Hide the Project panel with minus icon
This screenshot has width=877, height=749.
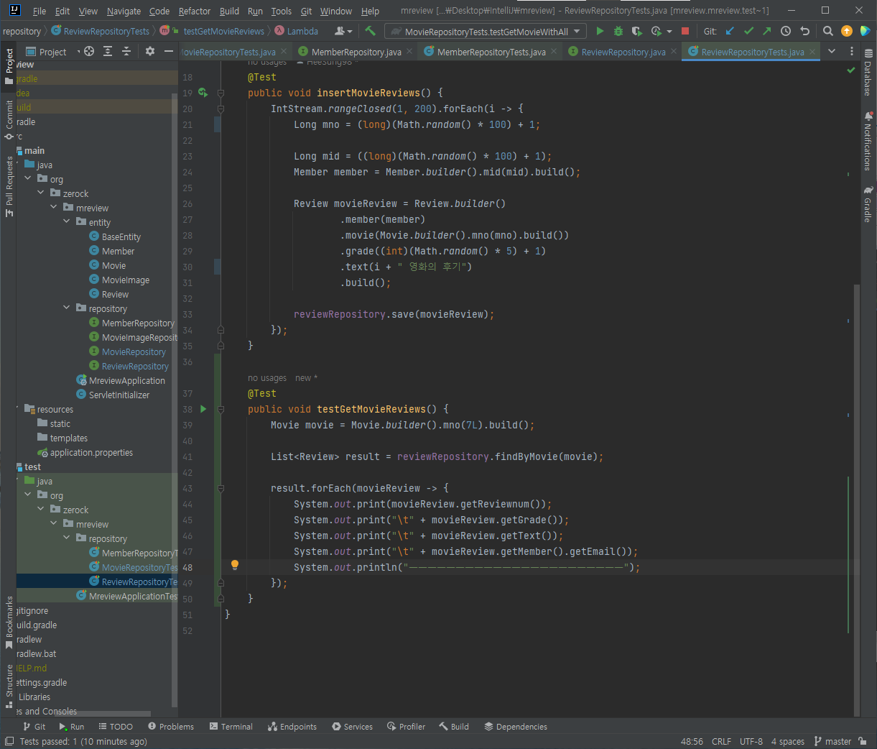[x=169, y=51]
